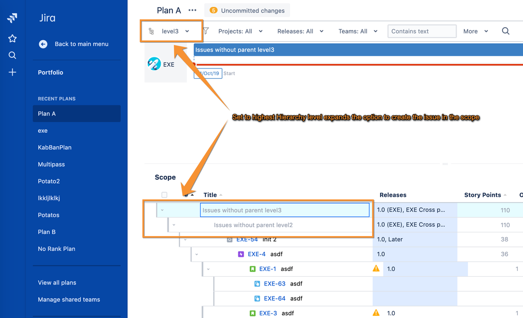Click warning icon on EXE-3 row
Screen dimensions: 523x318
pos(376,313)
